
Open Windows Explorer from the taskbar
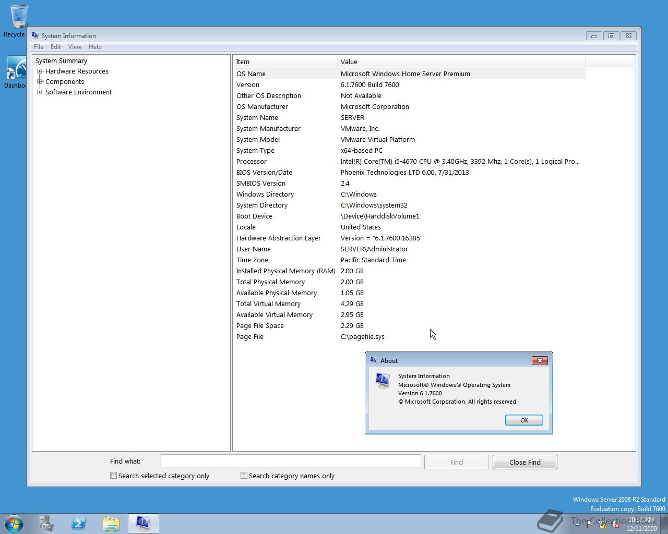(111, 524)
